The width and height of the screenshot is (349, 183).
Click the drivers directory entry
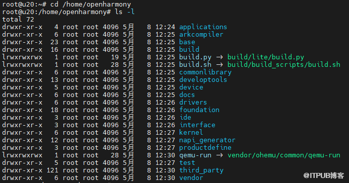(193, 103)
